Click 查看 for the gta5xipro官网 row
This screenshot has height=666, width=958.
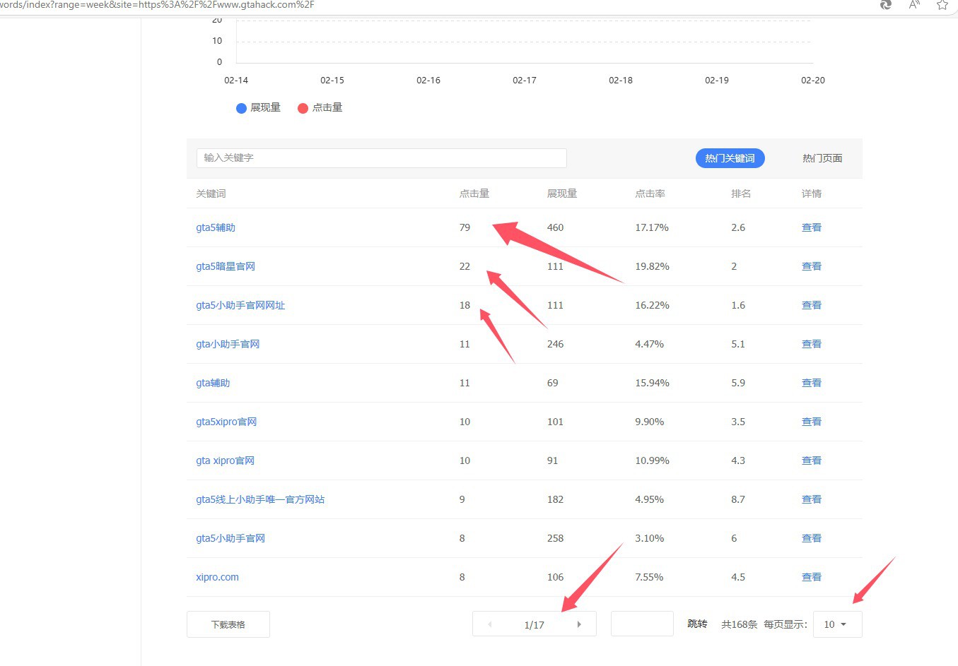coord(812,422)
